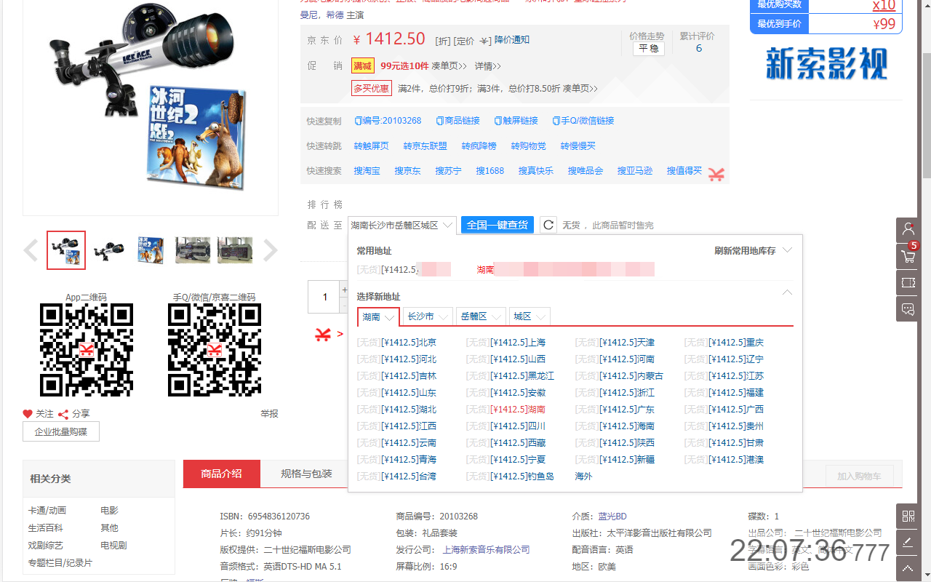This screenshot has width=931, height=582.
Task: Click the share icon next to 分享
Action: (63, 413)
